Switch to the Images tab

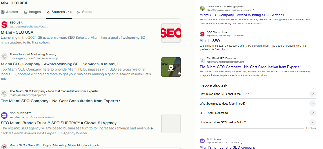[x=32, y=12]
